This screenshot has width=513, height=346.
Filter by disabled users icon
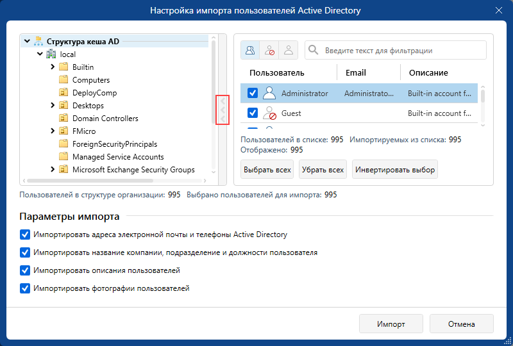(269, 50)
